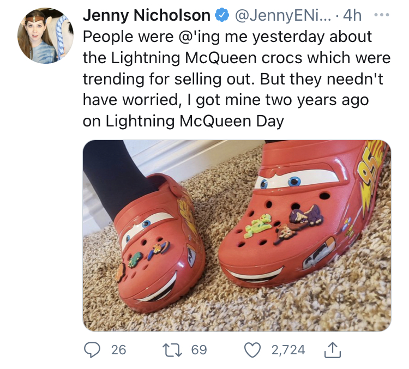Open the share tweet icon
This screenshot has height=369, width=409.
click(x=333, y=350)
